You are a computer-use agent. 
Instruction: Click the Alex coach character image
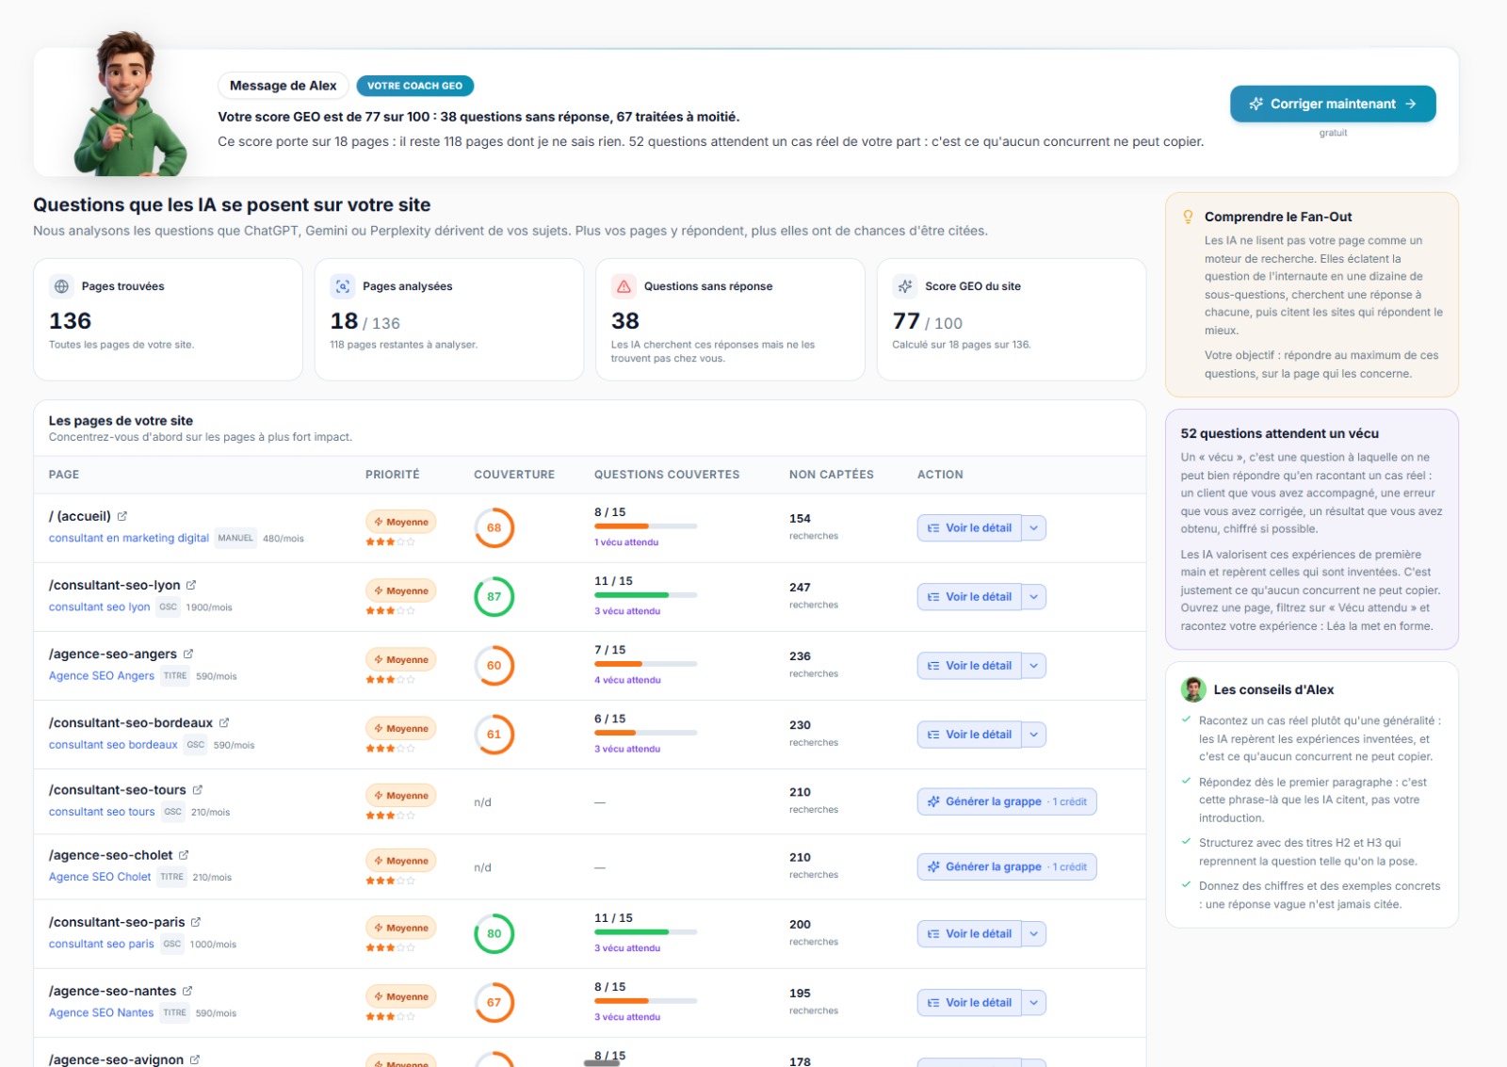click(129, 104)
